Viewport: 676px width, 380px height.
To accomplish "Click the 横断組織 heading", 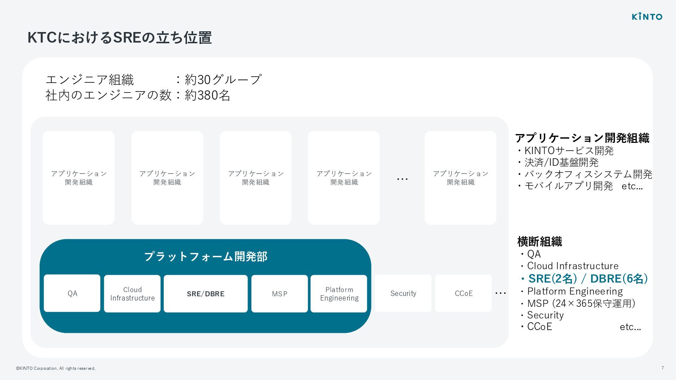I will (x=540, y=242).
